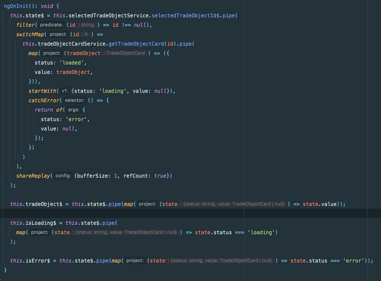
Task: Click the void return type keyword
Action: (x=46, y=6)
